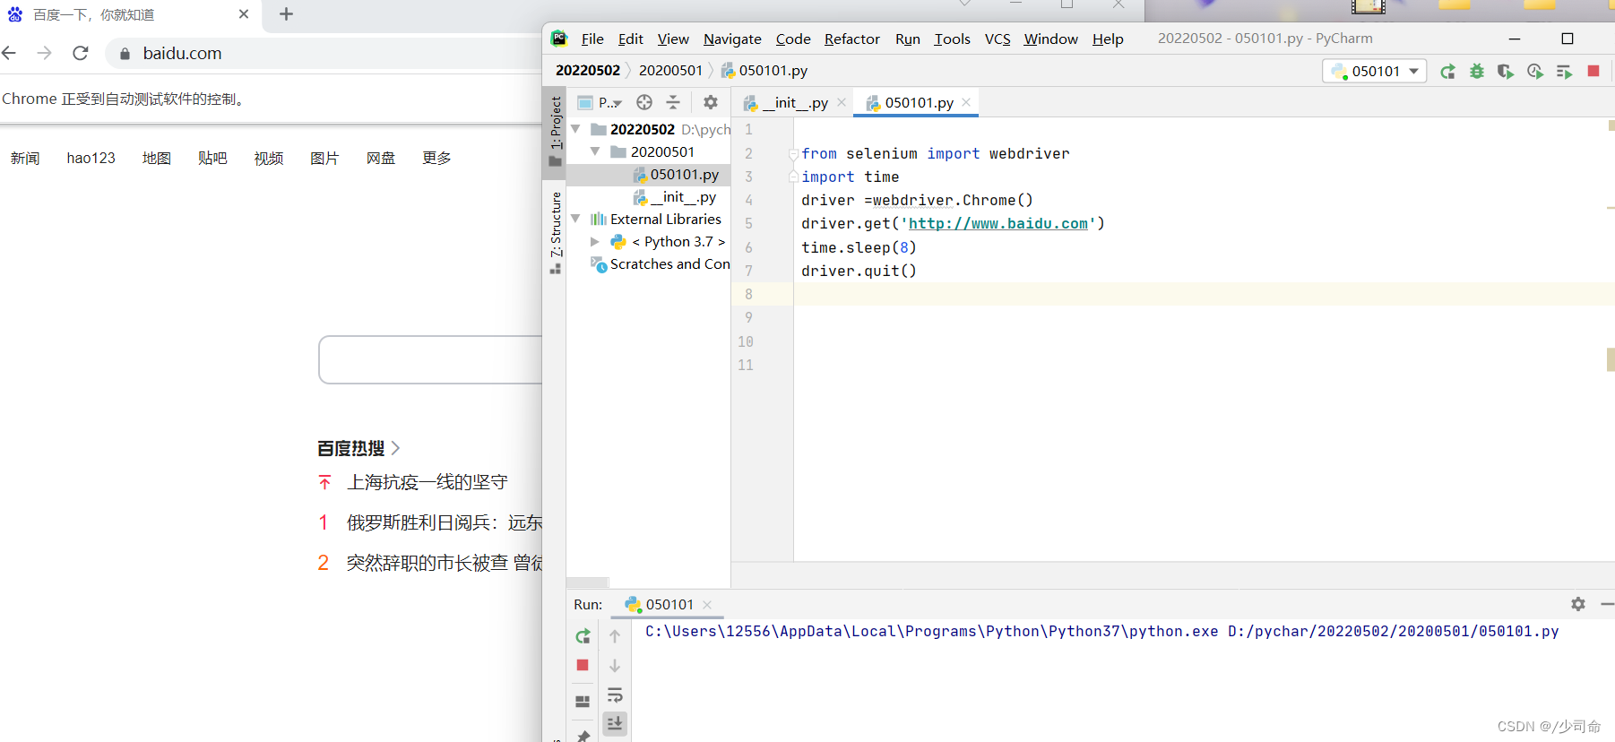Click the baidu URL link in code

pos(997,223)
